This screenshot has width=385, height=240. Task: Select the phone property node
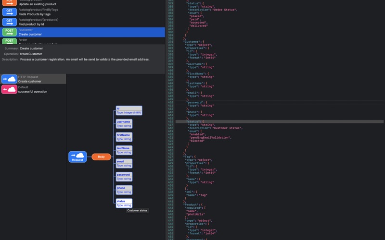124,190
